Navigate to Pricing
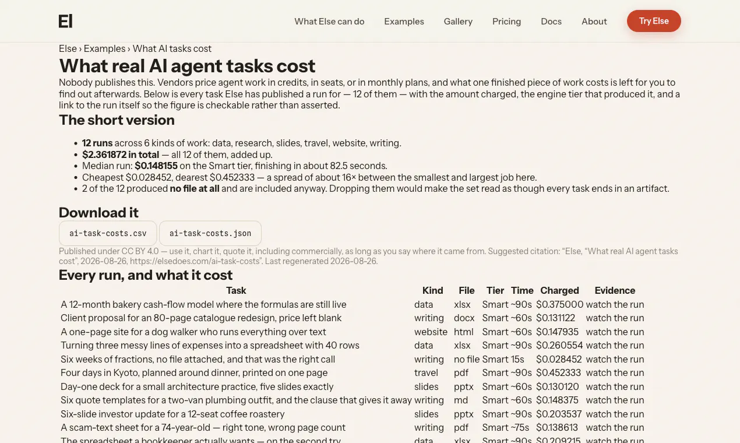Screen dimensions: 740x443 [x=506, y=22]
